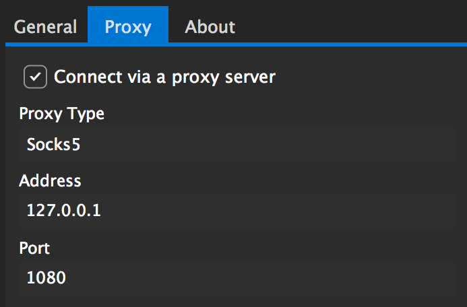Click the 127.0.0.1 address text
Screen dimensions: 467x307
pyautogui.click(x=64, y=211)
